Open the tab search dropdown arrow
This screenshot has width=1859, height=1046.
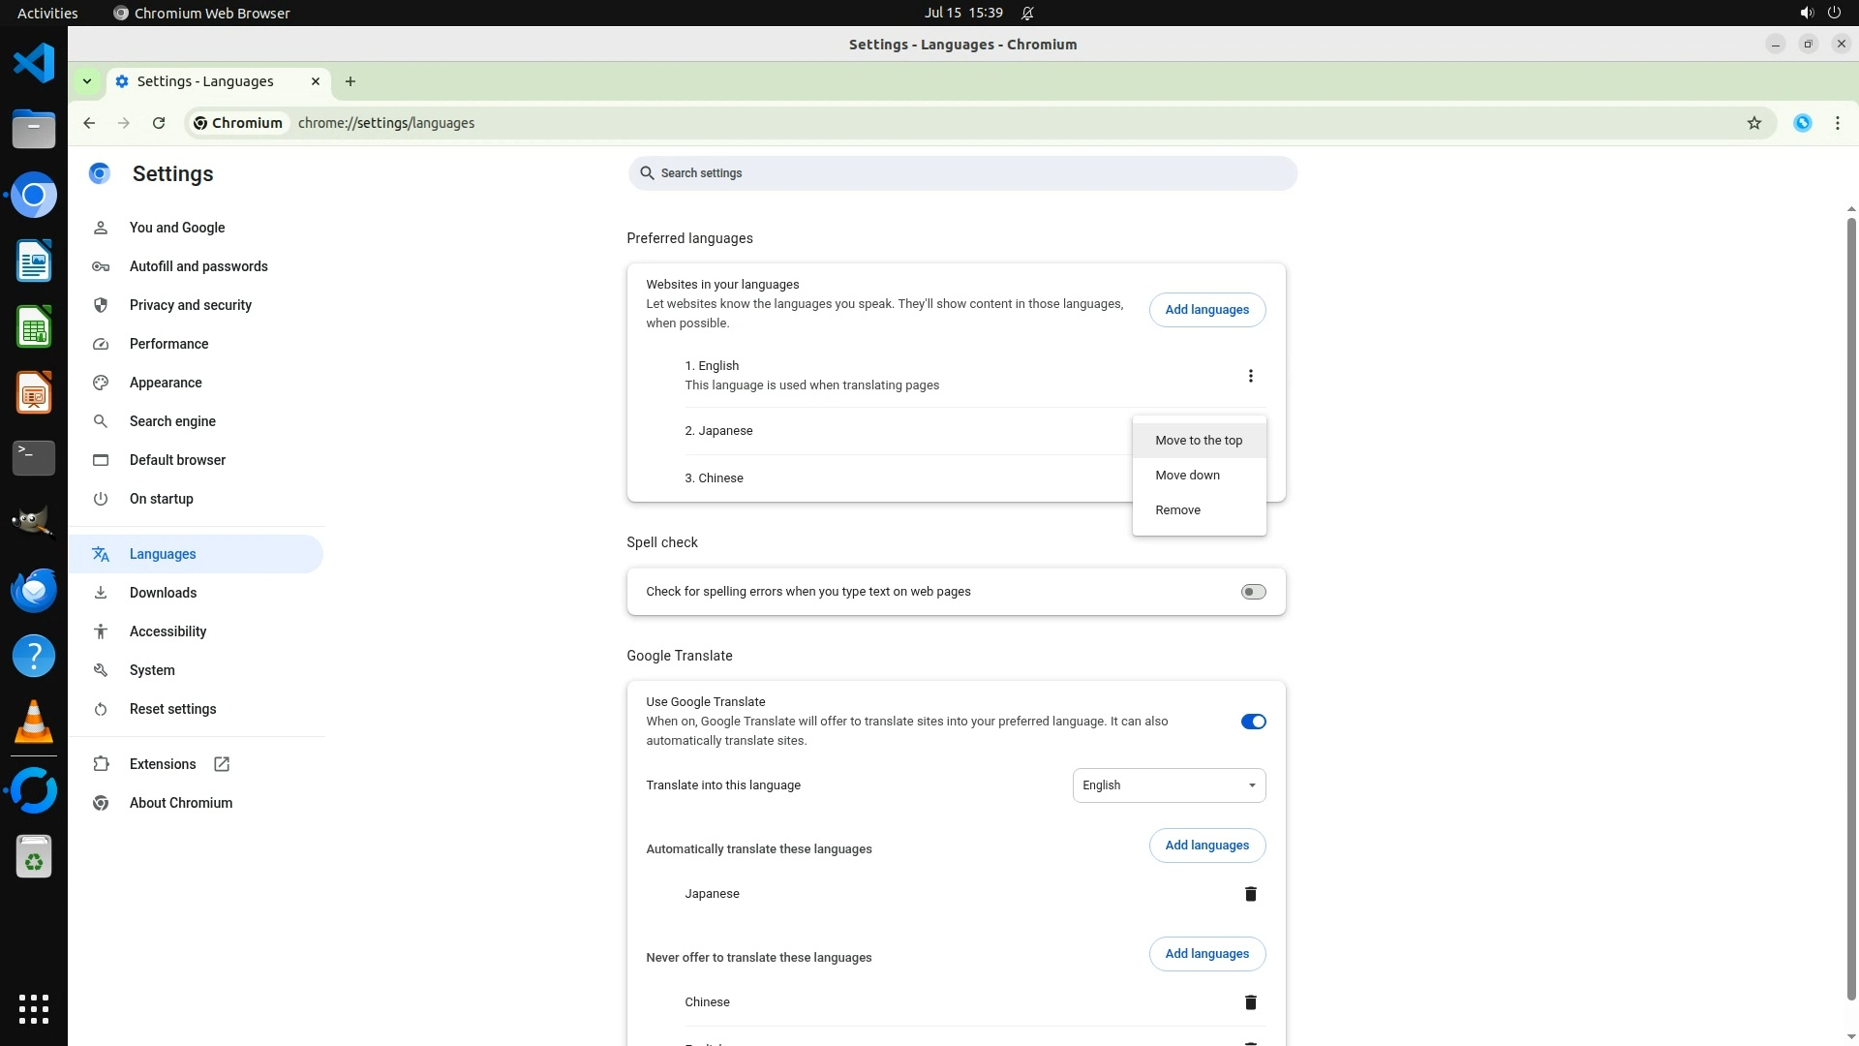coord(87,81)
